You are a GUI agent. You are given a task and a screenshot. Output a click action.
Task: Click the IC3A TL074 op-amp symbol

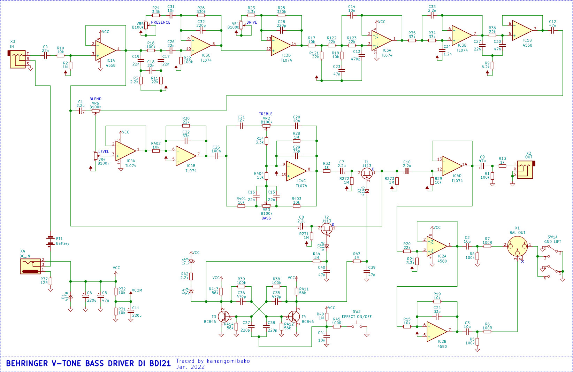[382, 40]
